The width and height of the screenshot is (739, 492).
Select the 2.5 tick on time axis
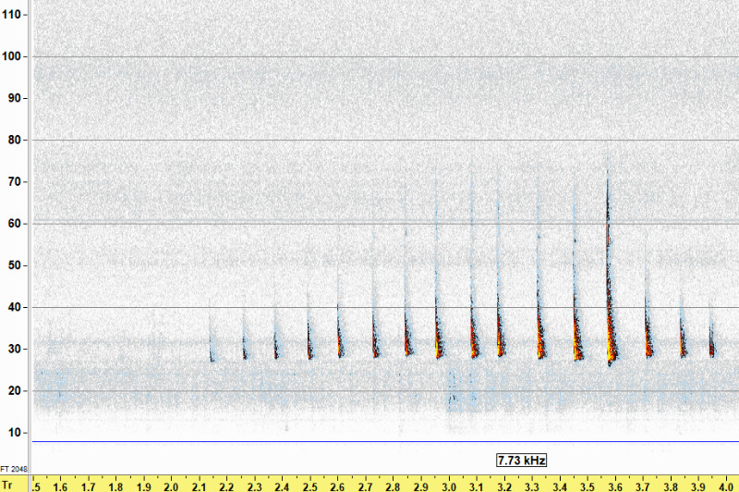pyautogui.click(x=309, y=485)
